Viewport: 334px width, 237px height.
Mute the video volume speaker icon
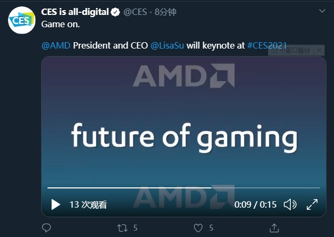point(290,204)
